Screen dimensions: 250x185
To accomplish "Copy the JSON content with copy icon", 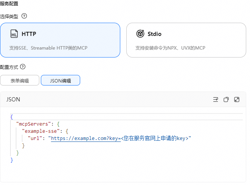I will click(226, 99).
